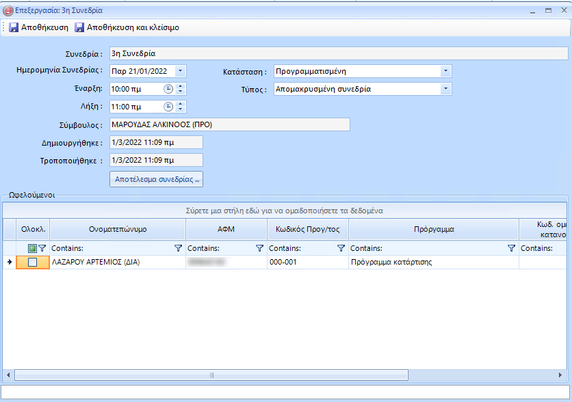This screenshot has height=402, width=572.
Task: Click the Αποθήκευση save icon
Action: pyautogui.click(x=14, y=27)
